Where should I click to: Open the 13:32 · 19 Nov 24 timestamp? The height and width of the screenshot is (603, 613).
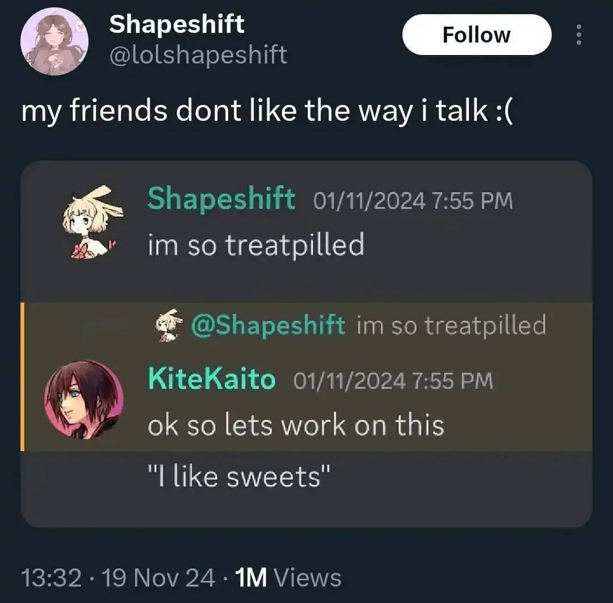117,578
